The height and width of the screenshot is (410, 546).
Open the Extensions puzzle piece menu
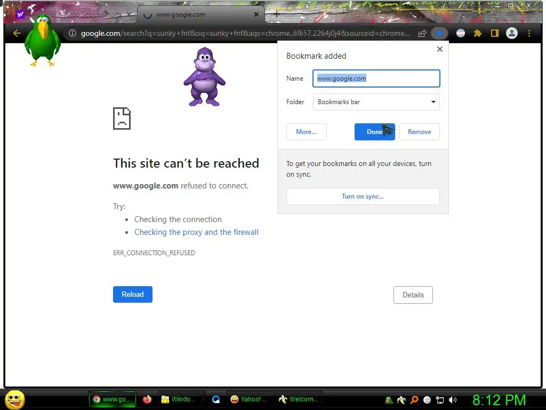click(x=477, y=33)
